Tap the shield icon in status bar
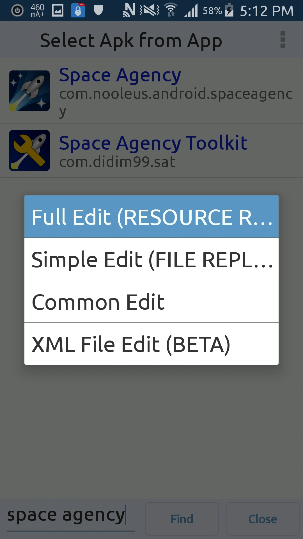Viewport: 303px width, 539px height. coord(98,10)
